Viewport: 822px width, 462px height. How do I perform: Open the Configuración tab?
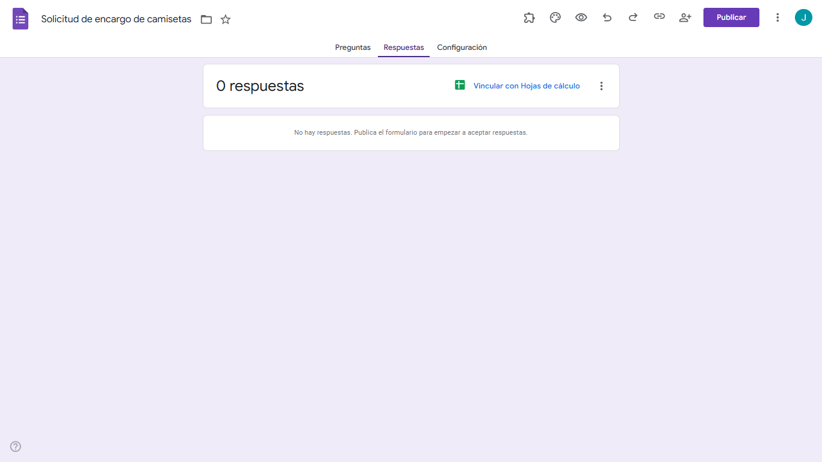coord(462,48)
